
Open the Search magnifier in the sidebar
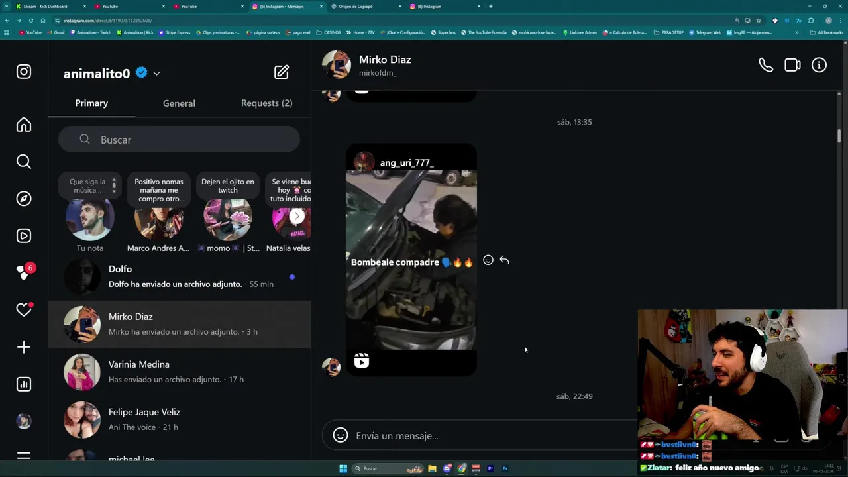(24, 162)
